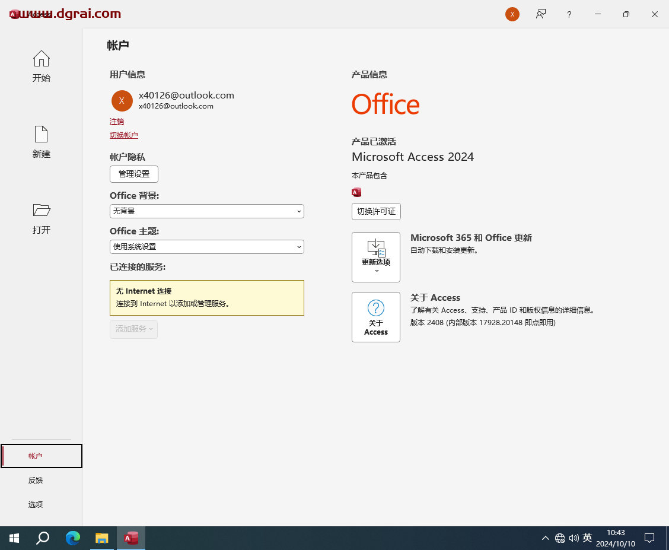Expand the 更新选项 update options button
The width and height of the screenshot is (669, 550).
pyautogui.click(x=376, y=257)
